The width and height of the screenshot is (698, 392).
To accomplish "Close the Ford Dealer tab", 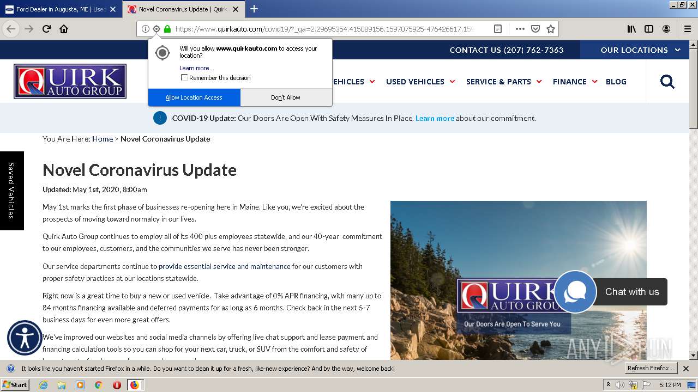I will (x=113, y=9).
